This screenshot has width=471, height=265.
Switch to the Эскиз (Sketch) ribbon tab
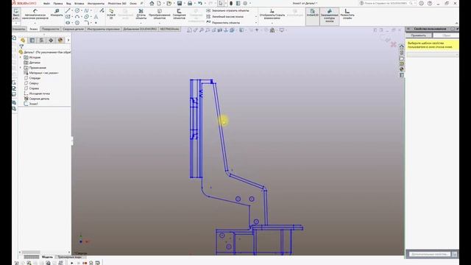pyautogui.click(x=33, y=29)
